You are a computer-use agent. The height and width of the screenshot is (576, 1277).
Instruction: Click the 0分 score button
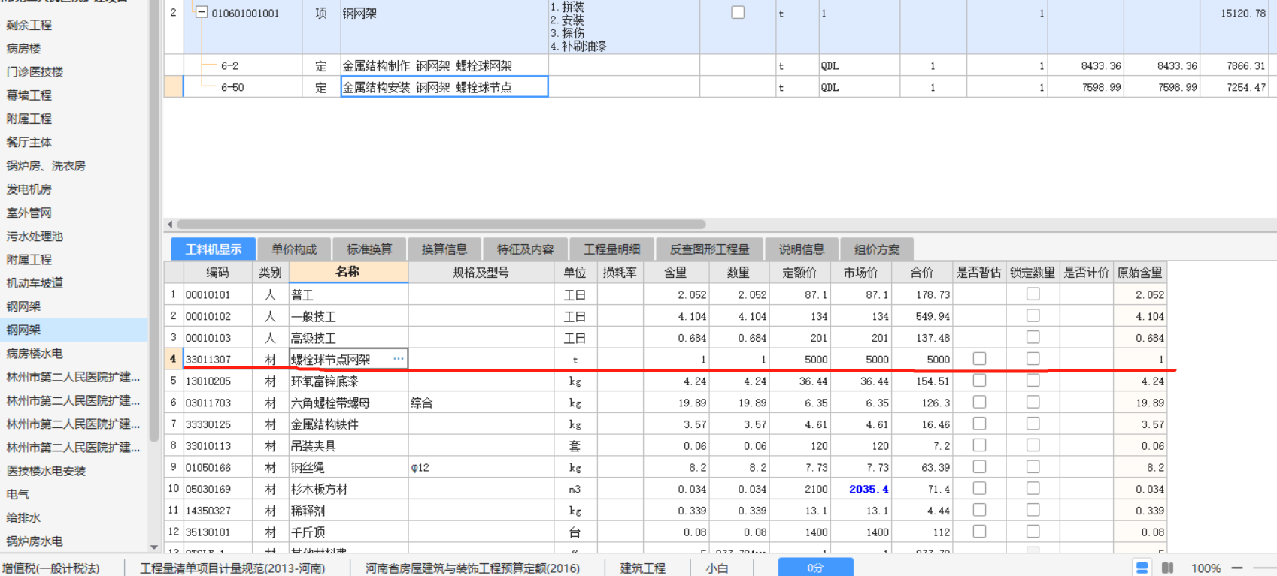pyautogui.click(x=815, y=568)
